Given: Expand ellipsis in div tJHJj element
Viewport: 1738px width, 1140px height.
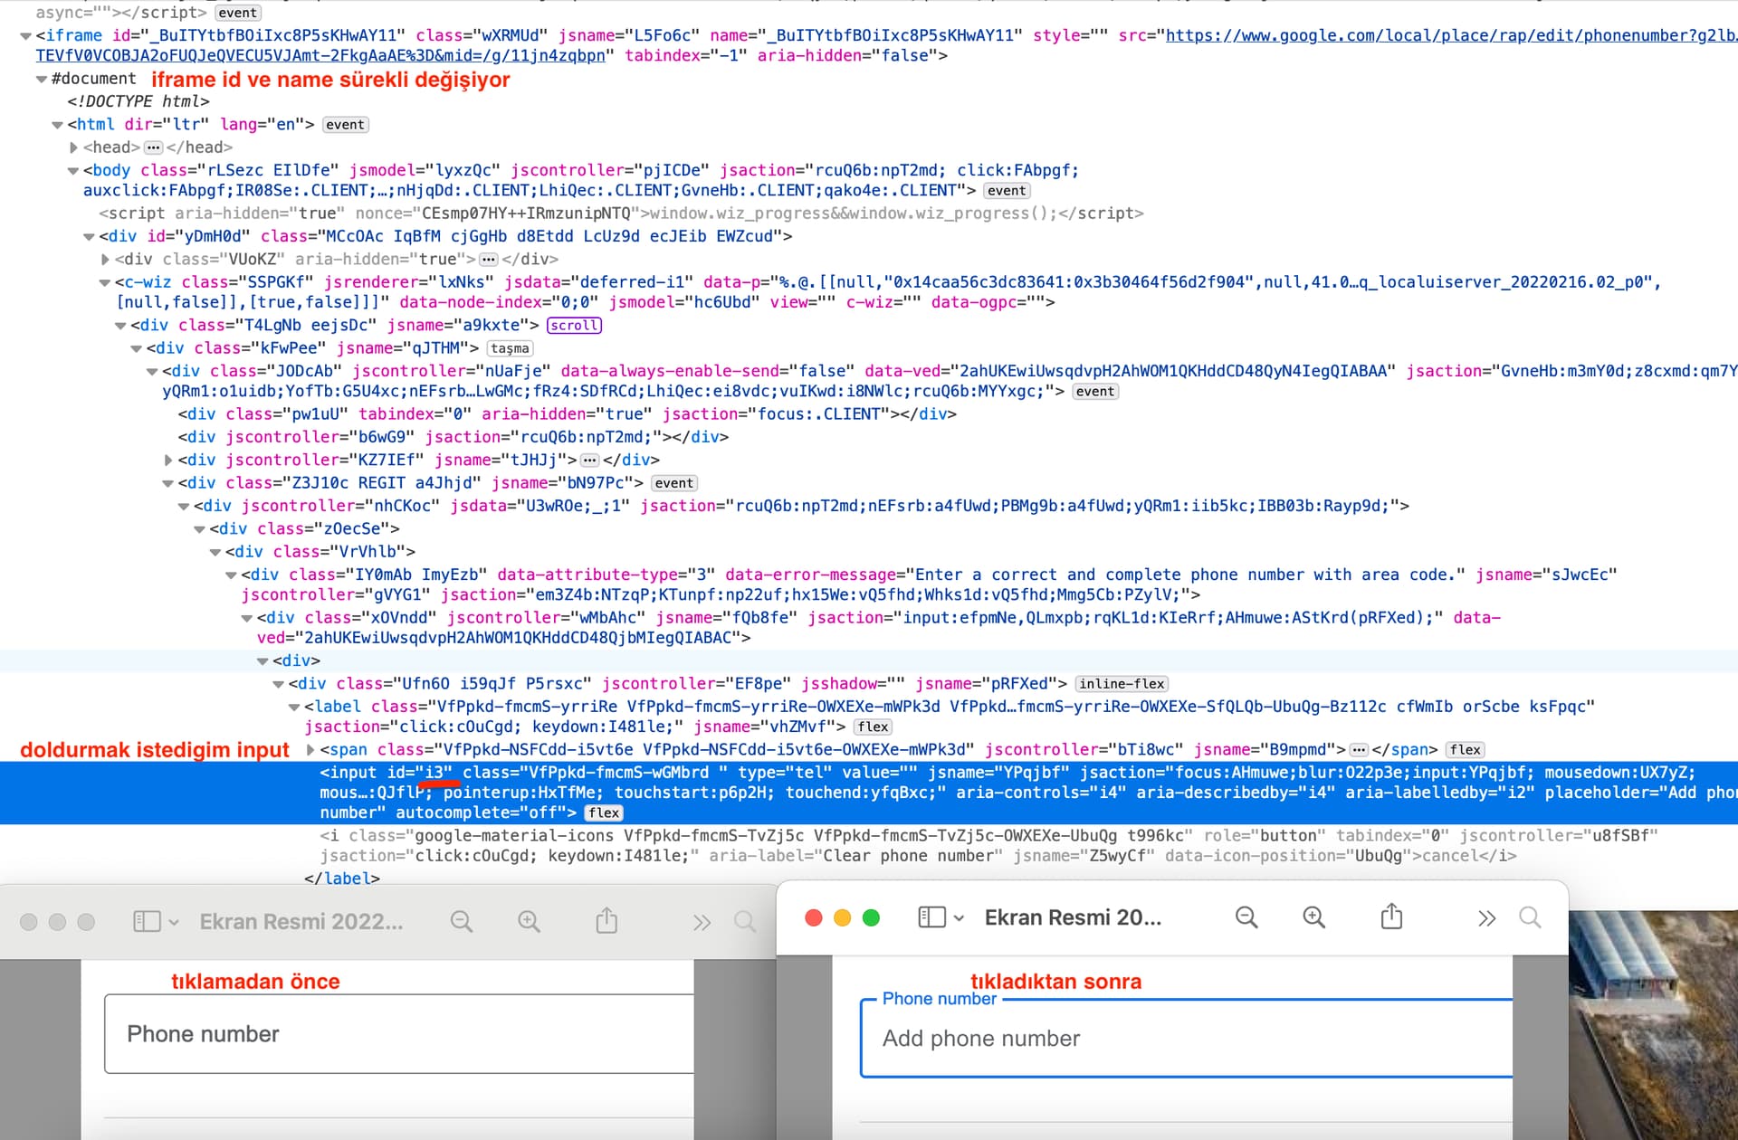Looking at the screenshot, I should point(590,461).
